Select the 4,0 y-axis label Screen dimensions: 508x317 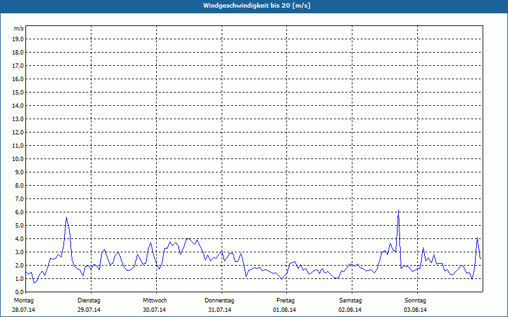[18, 238]
